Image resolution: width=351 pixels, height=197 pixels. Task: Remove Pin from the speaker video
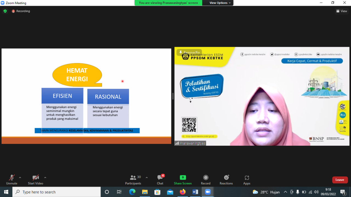(189, 52)
